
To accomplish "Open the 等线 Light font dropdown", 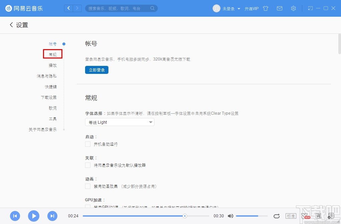I will [x=119, y=122].
